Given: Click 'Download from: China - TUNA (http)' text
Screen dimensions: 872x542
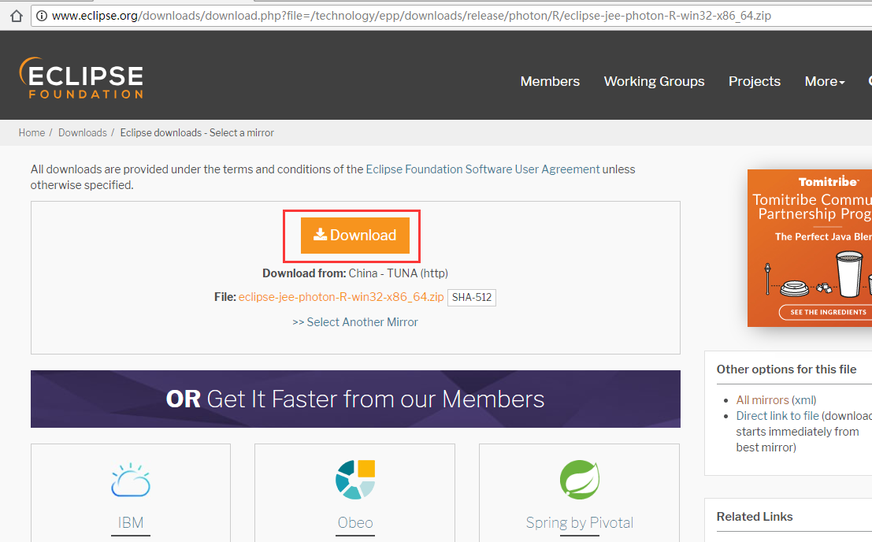Looking at the screenshot, I should point(354,273).
